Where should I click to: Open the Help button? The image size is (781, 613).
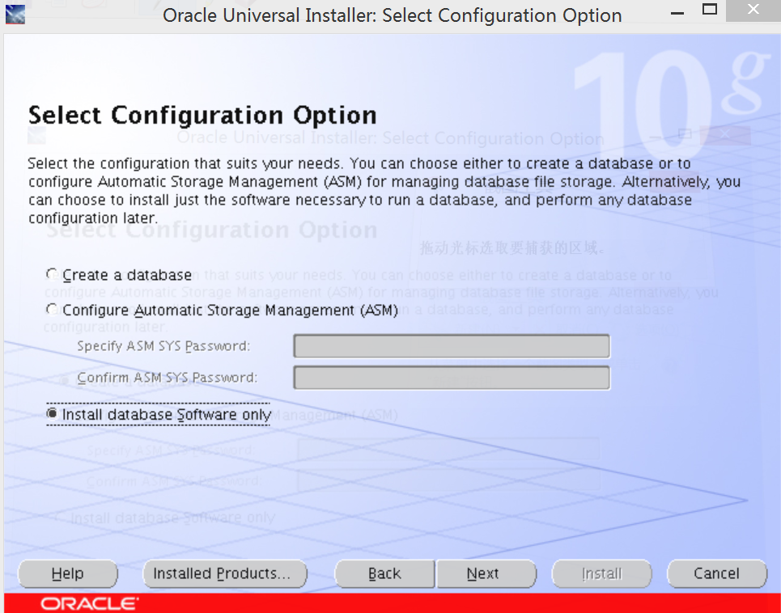point(68,573)
